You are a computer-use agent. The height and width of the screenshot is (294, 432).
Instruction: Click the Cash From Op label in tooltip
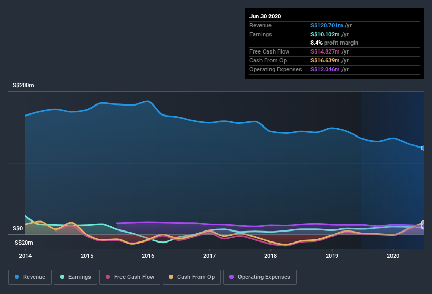(x=268, y=60)
